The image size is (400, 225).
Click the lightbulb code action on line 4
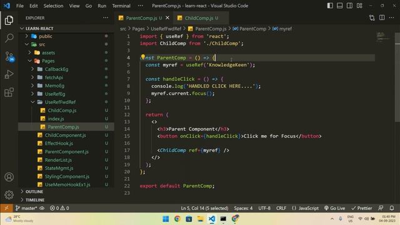coord(143,56)
